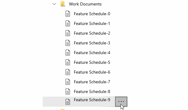Click the Work Documents folder icon

[x=63, y=4]
